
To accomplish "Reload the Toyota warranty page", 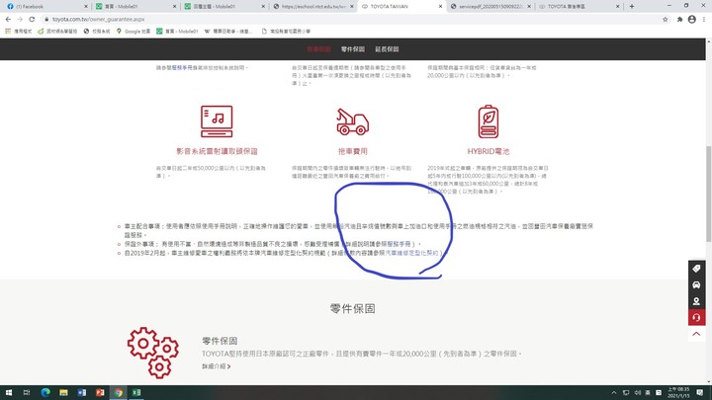I will [x=32, y=19].
